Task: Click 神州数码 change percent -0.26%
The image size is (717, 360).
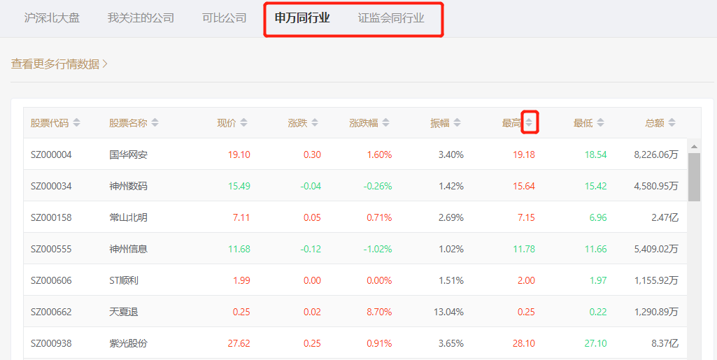Action: [x=377, y=186]
